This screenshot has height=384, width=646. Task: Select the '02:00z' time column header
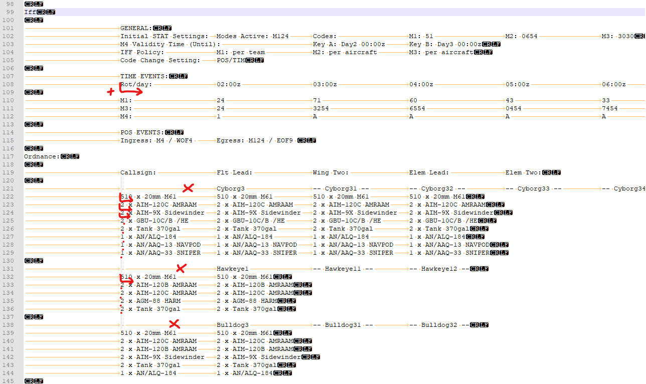229,84
